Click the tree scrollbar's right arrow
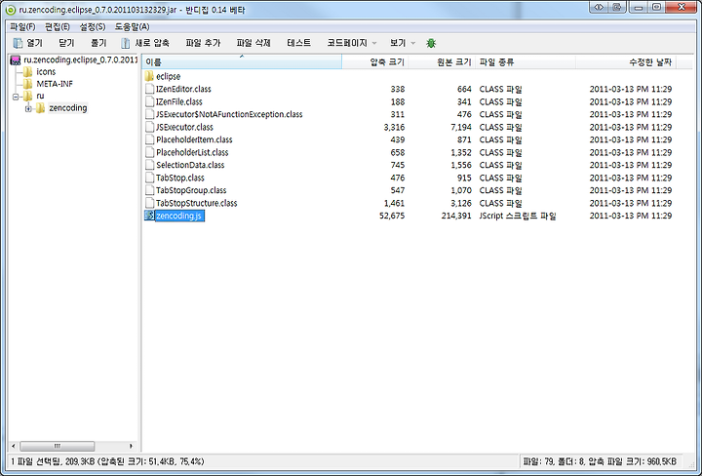This screenshot has height=476, width=702. point(131,446)
